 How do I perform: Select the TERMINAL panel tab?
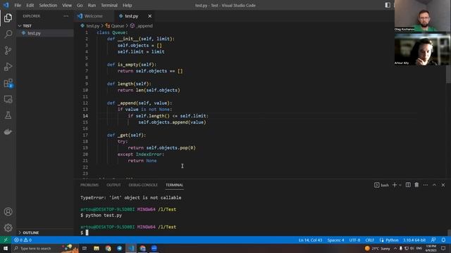174,185
